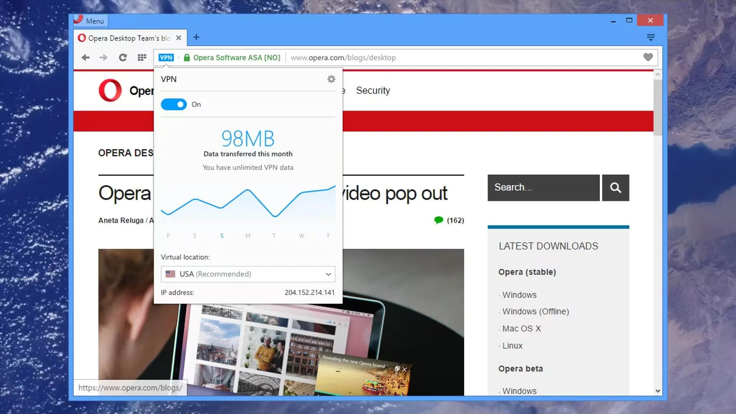This screenshot has height=414, width=736.
Task: Open Mac OS X download link
Action: (x=522, y=329)
